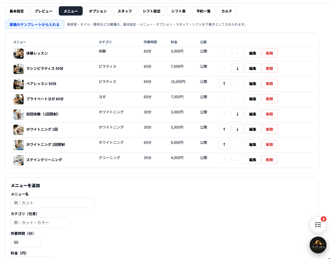330x259 pixels.
Task: Click the 4,000円 price cell
Action: click(177, 158)
